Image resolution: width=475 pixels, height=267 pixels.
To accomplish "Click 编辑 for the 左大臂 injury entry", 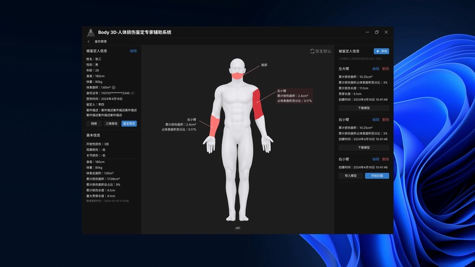I will point(375,69).
